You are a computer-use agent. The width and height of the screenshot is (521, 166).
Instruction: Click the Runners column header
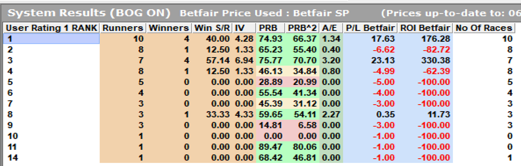click(123, 28)
